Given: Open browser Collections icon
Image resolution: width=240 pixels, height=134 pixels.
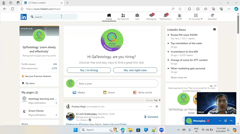Looking at the screenshot, I should click(x=213, y=9).
